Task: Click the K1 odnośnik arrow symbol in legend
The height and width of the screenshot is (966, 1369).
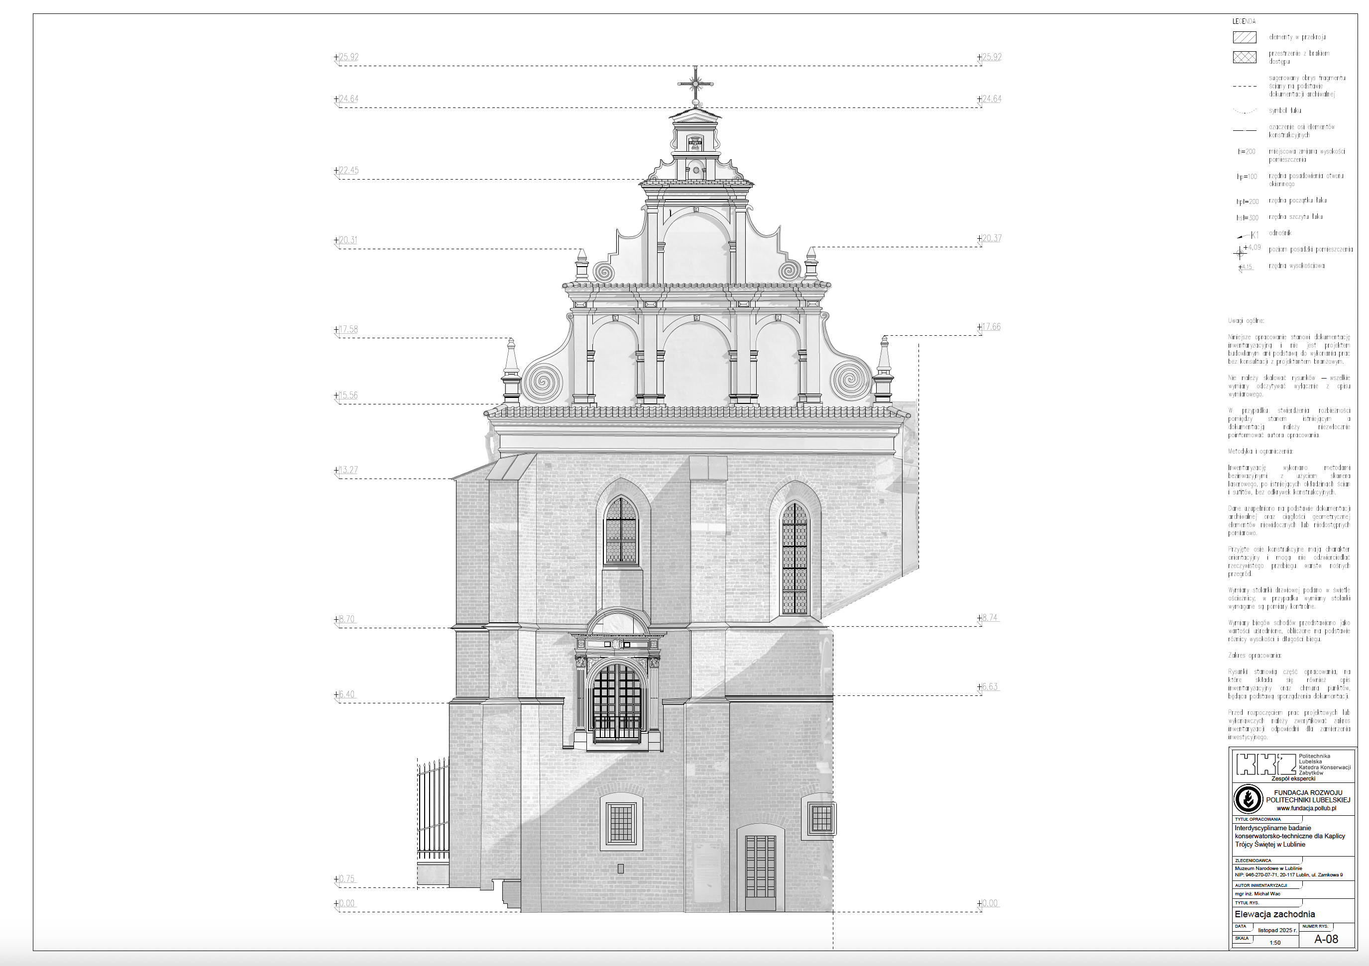Action: 1248,235
